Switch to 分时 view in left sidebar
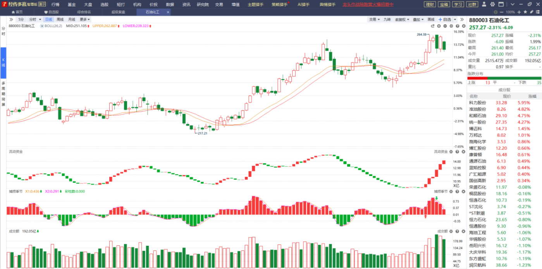This screenshot has height=269, width=542. (3, 31)
